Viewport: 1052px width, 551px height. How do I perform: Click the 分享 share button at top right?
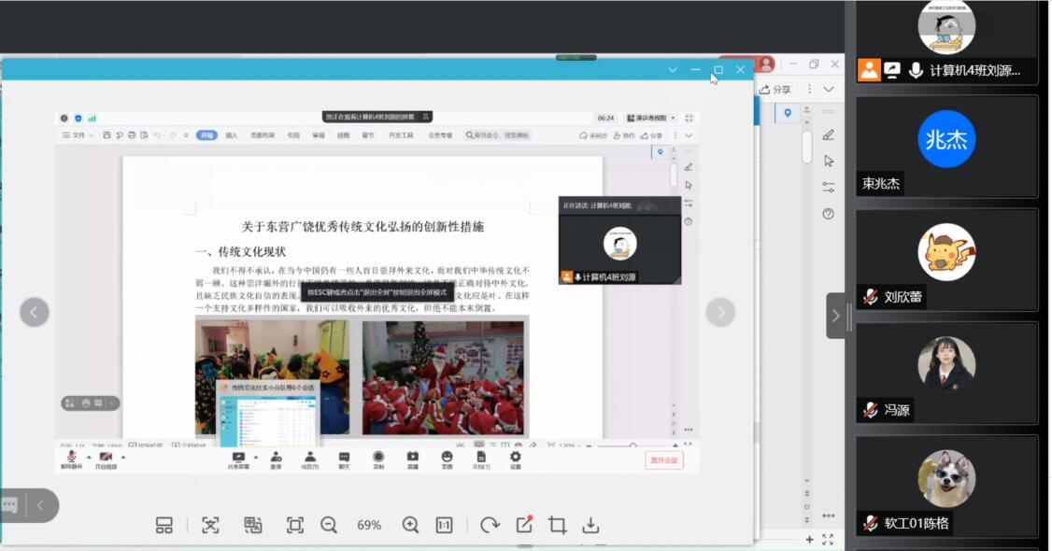coord(775,90)
